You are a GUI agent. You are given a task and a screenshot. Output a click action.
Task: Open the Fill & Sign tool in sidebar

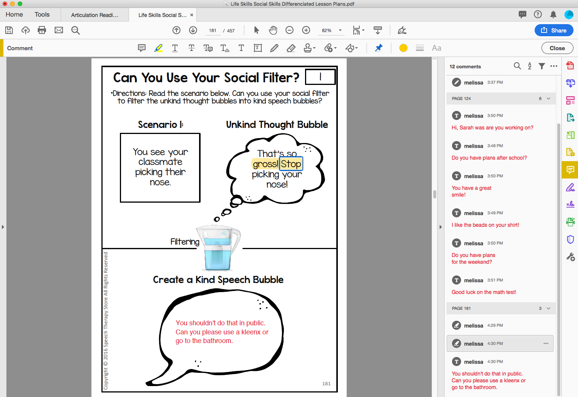click(570, 188)
